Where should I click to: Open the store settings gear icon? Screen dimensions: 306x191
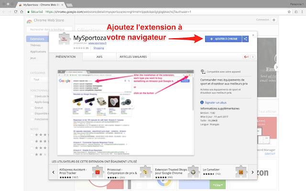pyautogui.click(x=274, y=20)
